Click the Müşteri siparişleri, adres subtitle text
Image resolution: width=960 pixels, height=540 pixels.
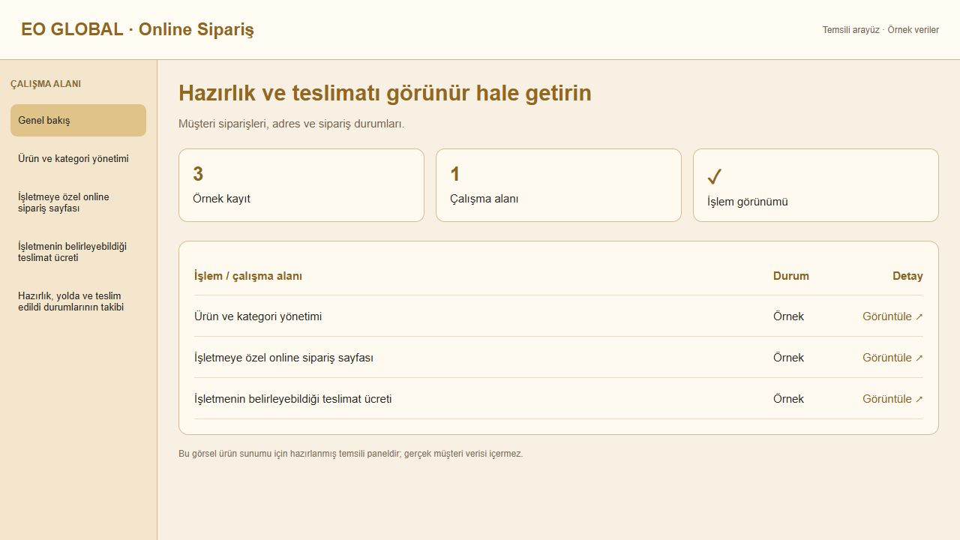[x=292, y=124]
